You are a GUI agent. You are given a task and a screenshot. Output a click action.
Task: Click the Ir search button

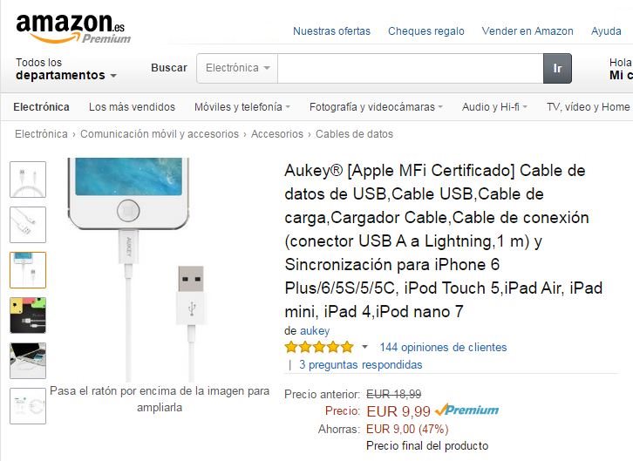[x=557, y=68]
